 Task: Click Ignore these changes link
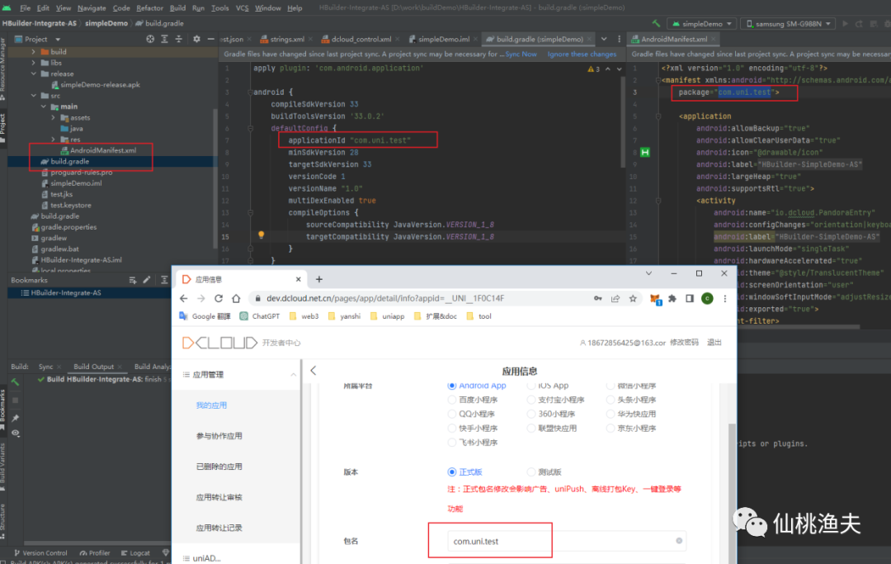pos(582,54)
